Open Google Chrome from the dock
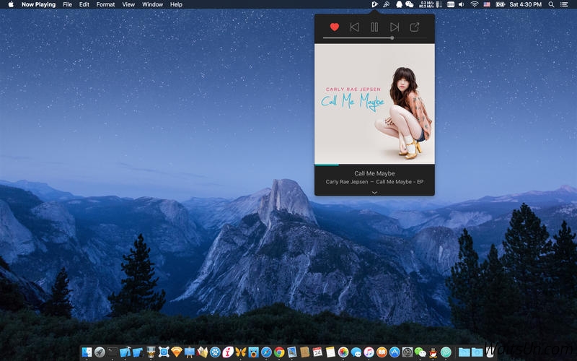Viewport: 577px width, 361px height. pyautogui.click(x=279, y=352)
